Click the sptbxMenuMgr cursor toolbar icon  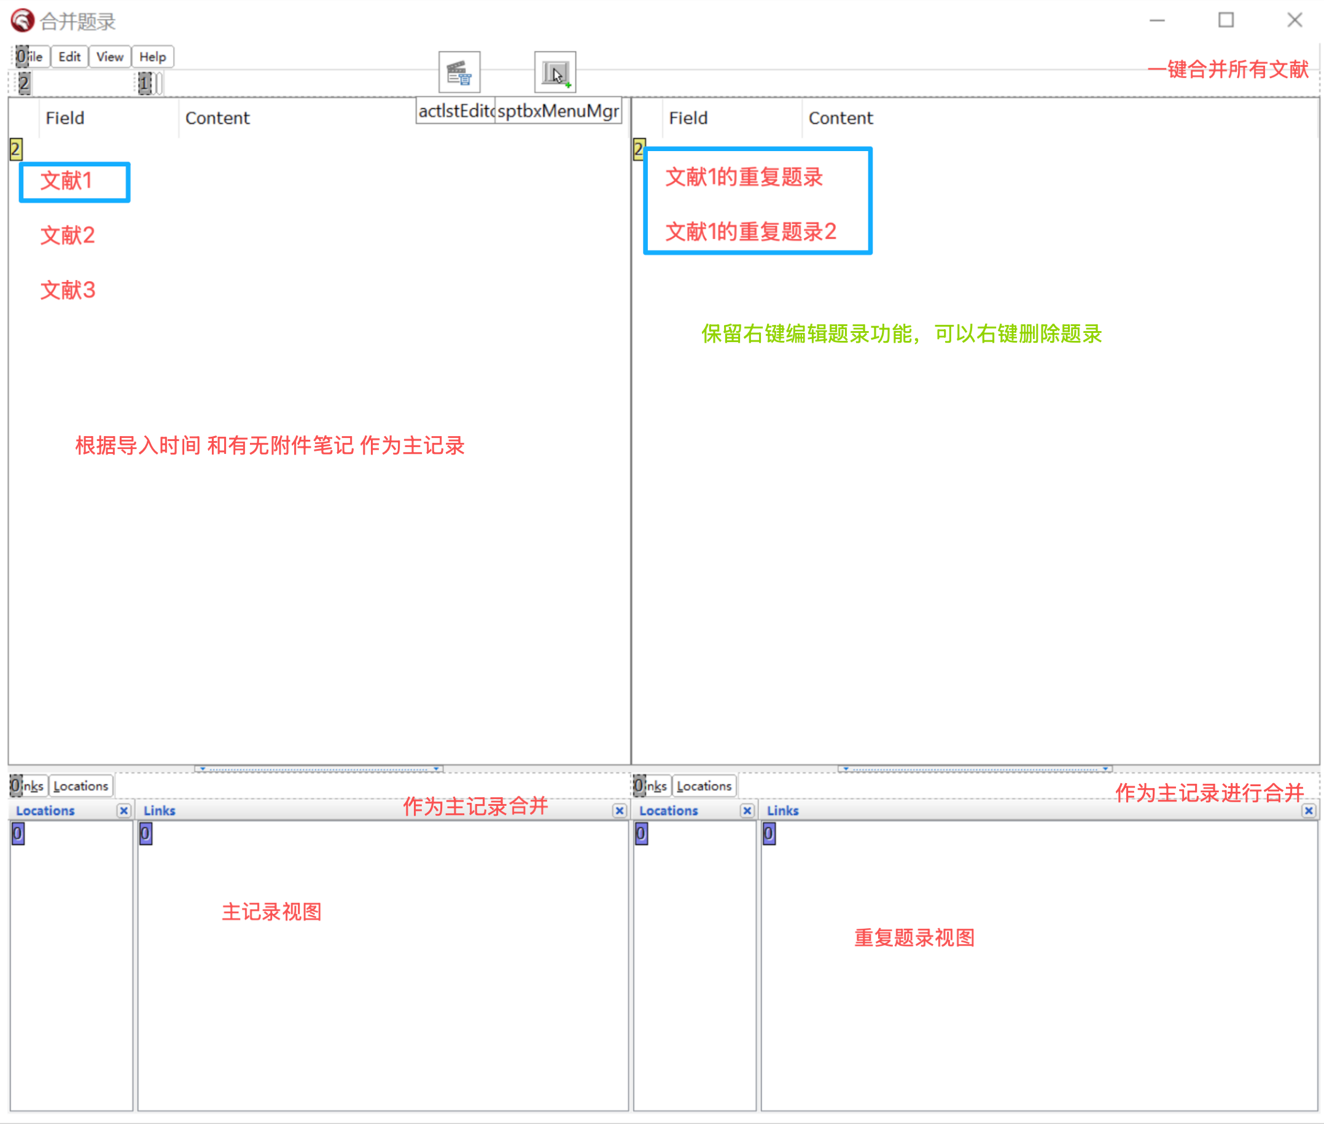tap(554, 72)
